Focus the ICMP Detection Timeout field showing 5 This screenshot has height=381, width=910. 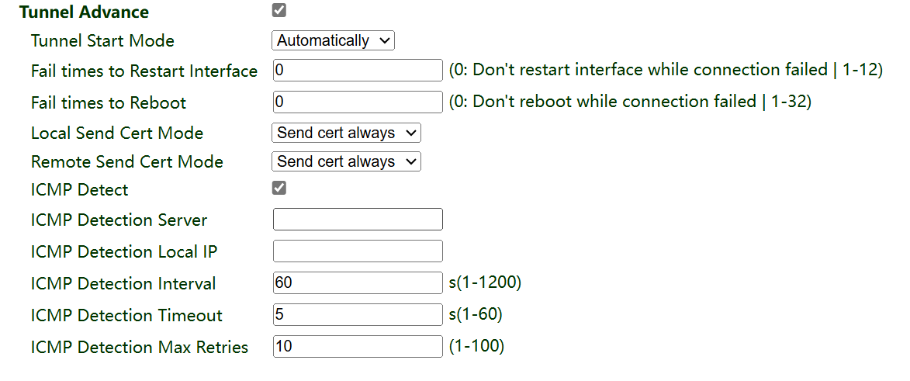coord(358,315)
